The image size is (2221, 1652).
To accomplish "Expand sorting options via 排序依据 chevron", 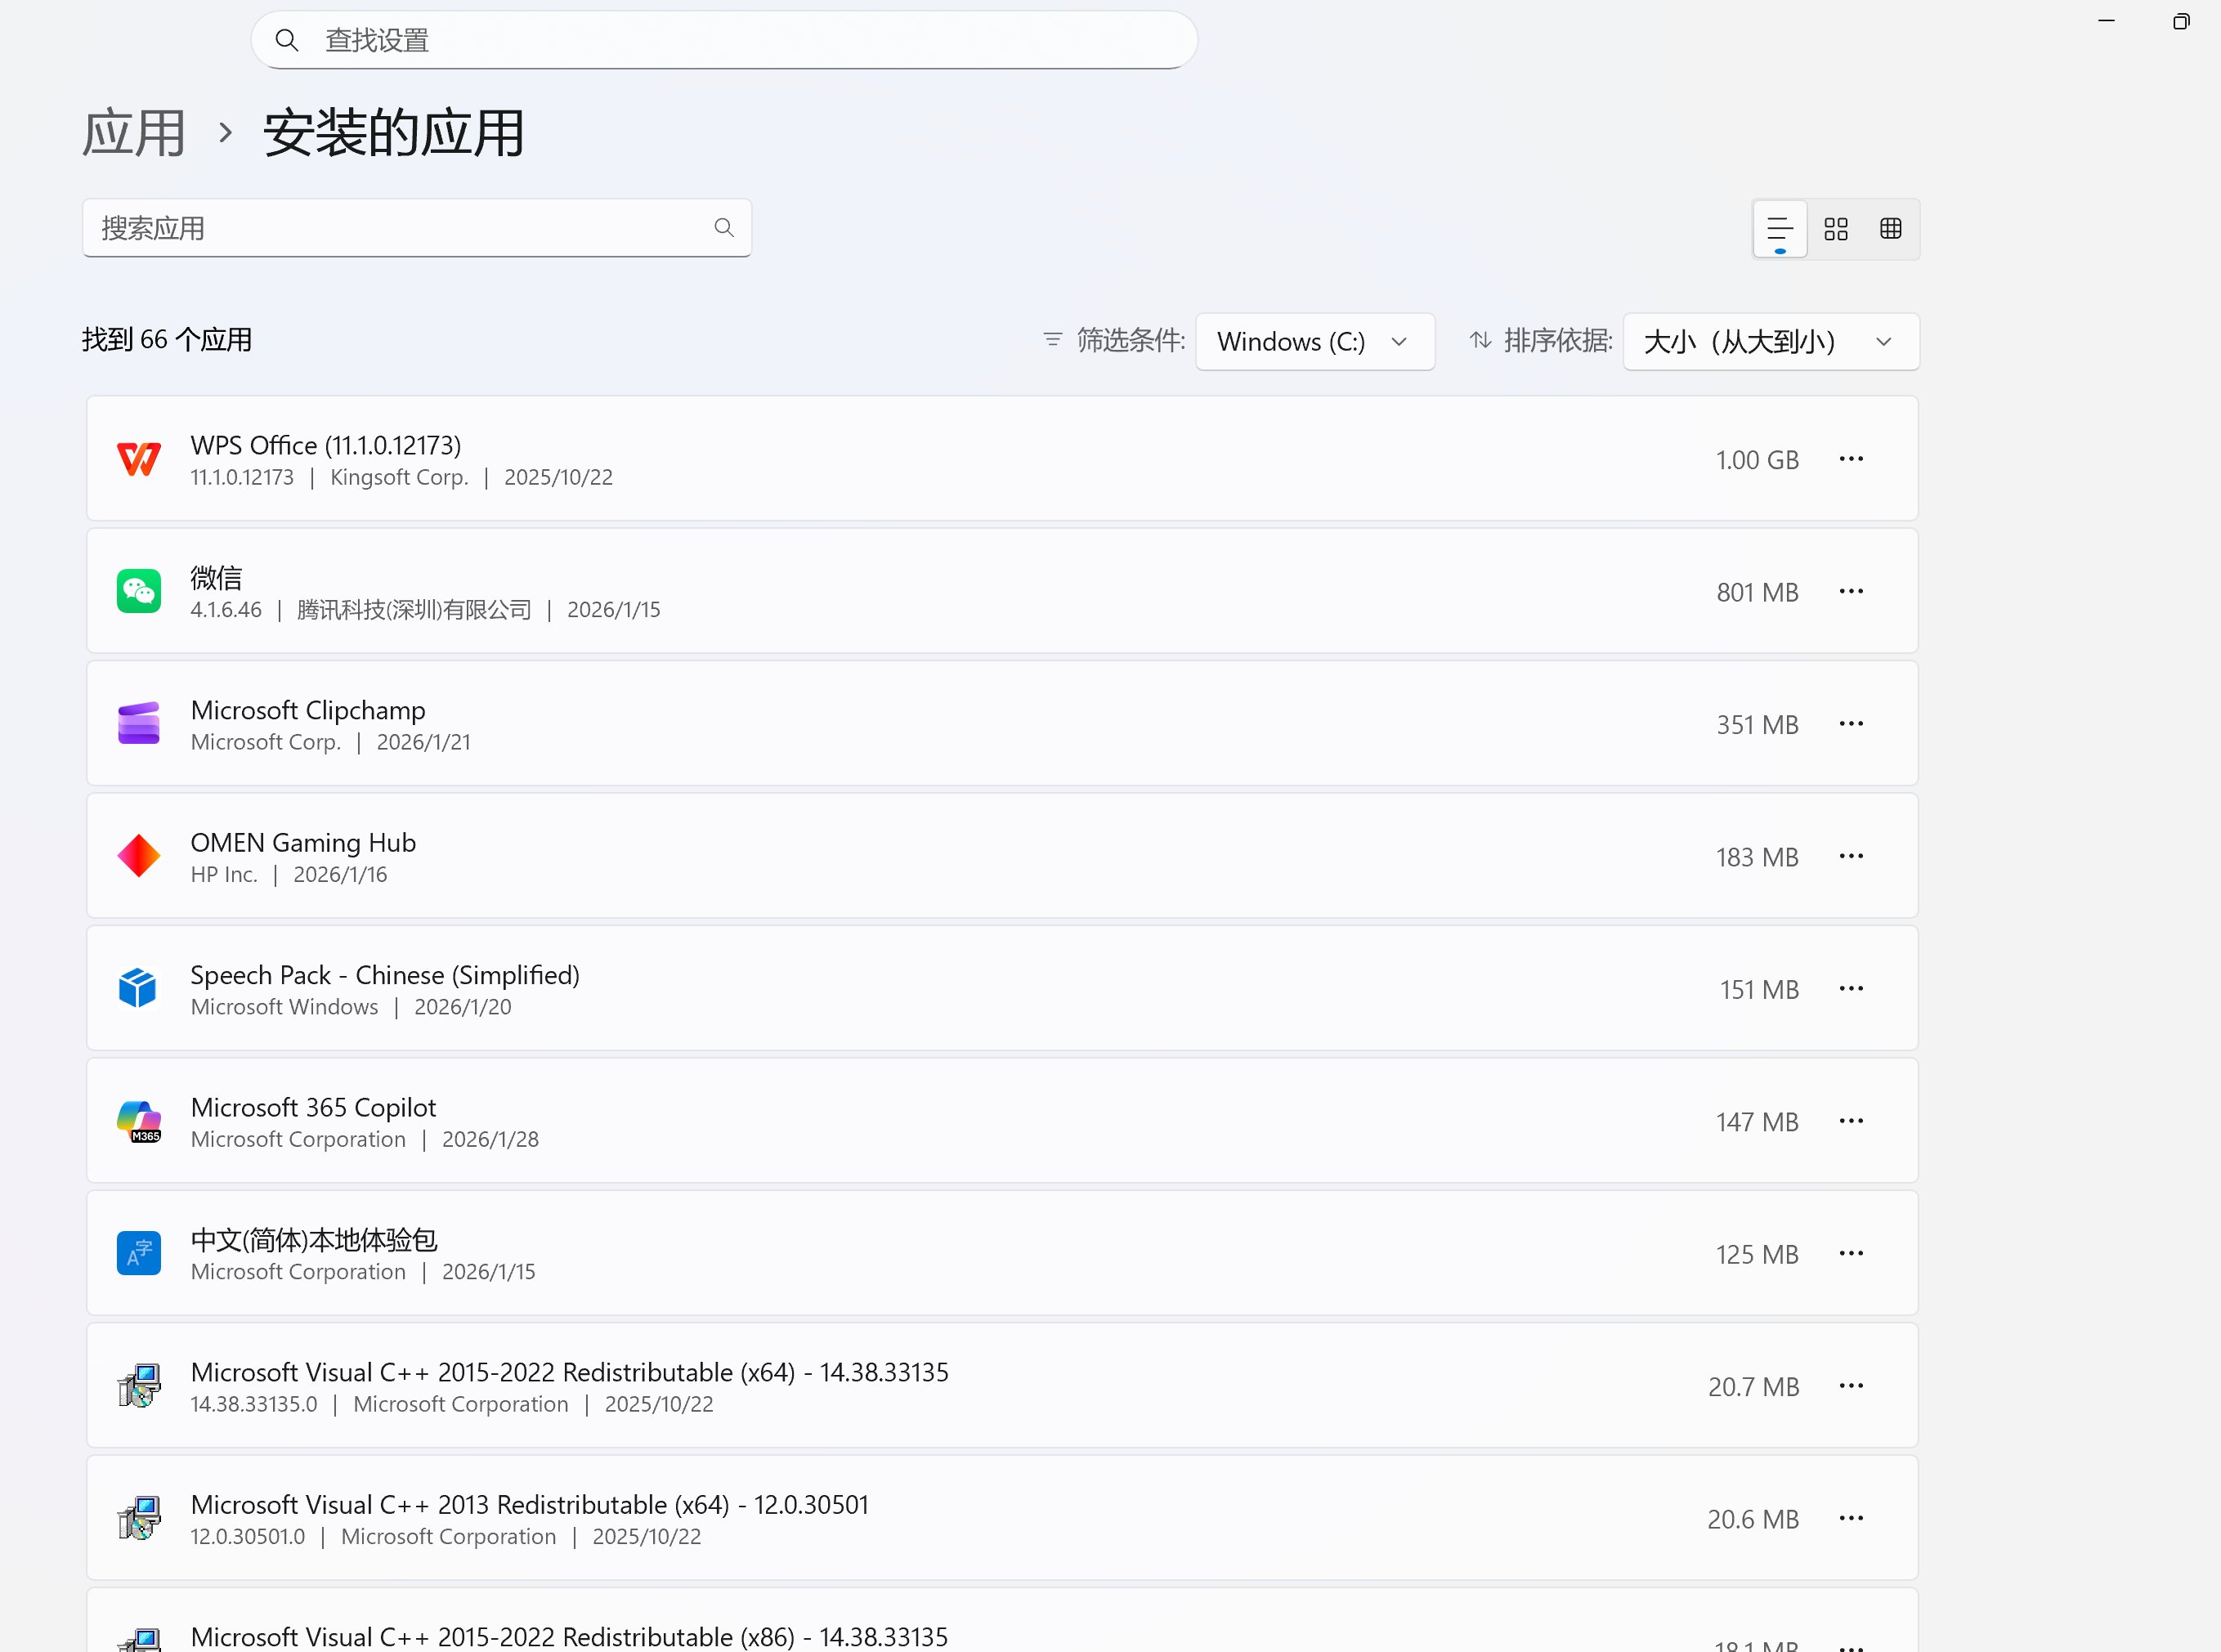I will 1884,341.
